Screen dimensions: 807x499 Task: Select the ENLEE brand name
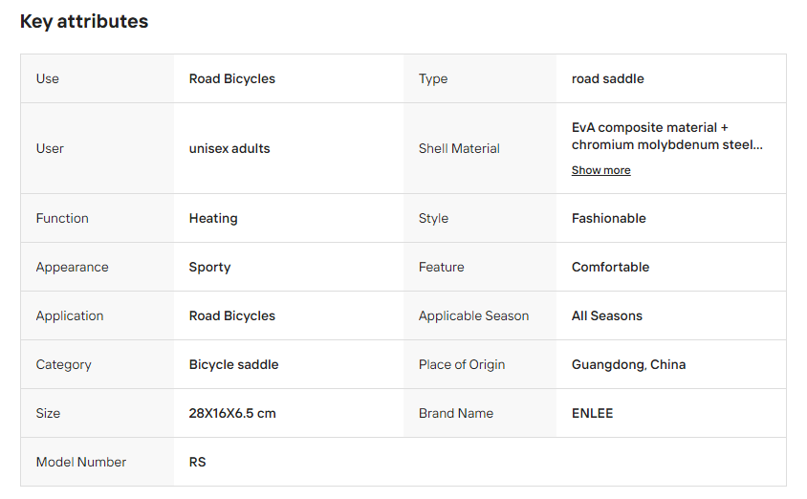click(592, 414)
